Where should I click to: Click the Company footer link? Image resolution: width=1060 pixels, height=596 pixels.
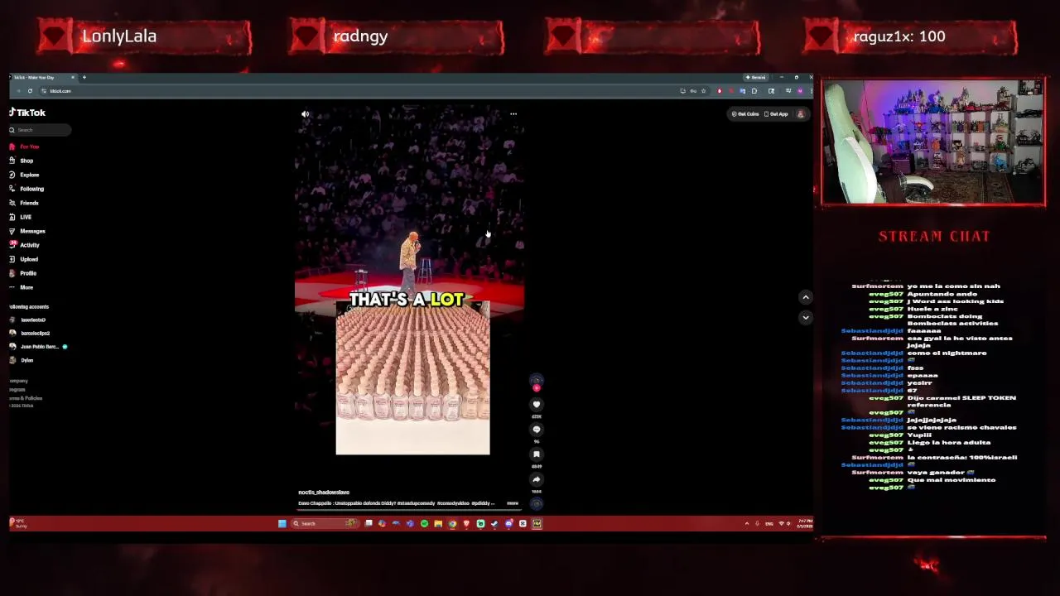(x=18, y=381)
